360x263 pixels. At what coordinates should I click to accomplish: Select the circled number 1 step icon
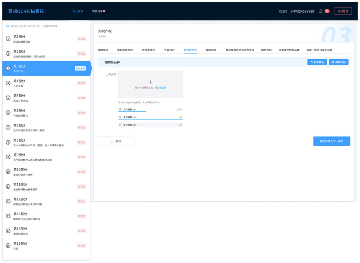point(8,39)
